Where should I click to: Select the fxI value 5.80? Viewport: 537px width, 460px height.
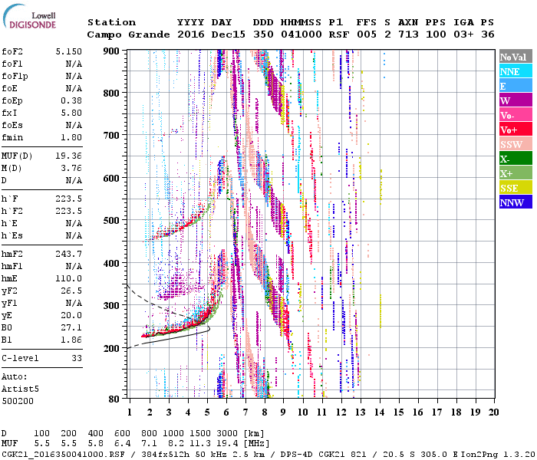click(x=71, y=113)
